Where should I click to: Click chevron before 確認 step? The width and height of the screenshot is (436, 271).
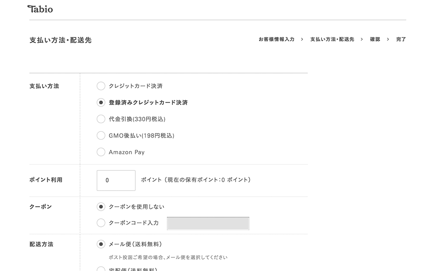(362, 40)
